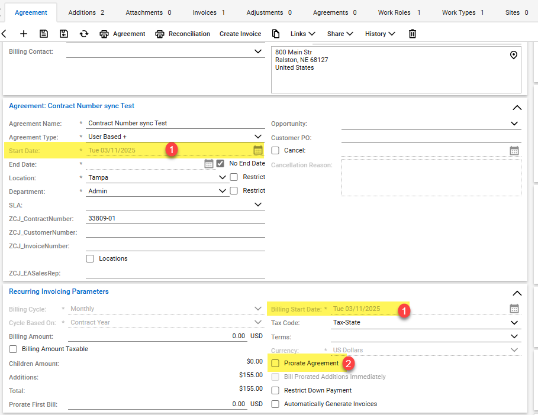Click the back arrow in the toolbar
Screen dimensions: 538x415
pyautogui.click(x=4, y=34)
